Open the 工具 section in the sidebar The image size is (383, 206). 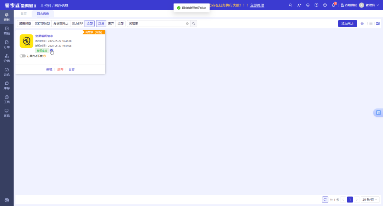click(x=7, y=99)
